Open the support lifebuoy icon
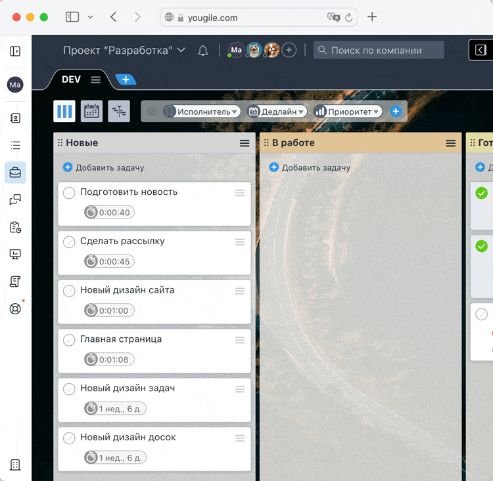The width and height of the screenshot is (493, 481). click(15, 308)
